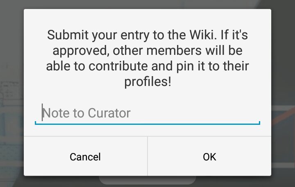Click the word 'Wiki' in the message
Viewport: 295px width, 187px height.
point(201,35)
